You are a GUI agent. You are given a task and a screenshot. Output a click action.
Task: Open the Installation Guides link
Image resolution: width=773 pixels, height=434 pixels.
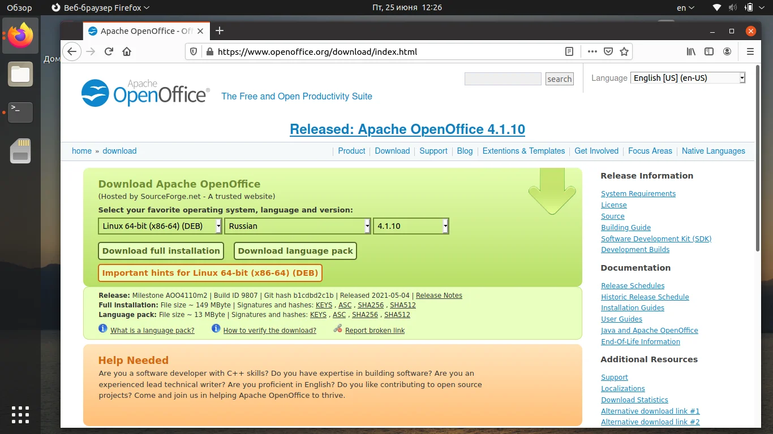click(x=633, y=308)
